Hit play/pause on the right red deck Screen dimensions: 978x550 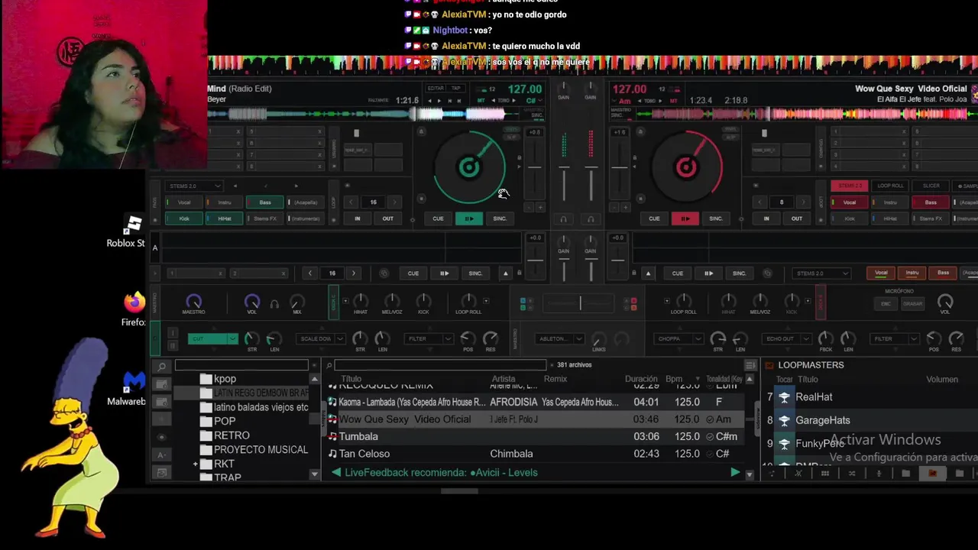(685, 218)
